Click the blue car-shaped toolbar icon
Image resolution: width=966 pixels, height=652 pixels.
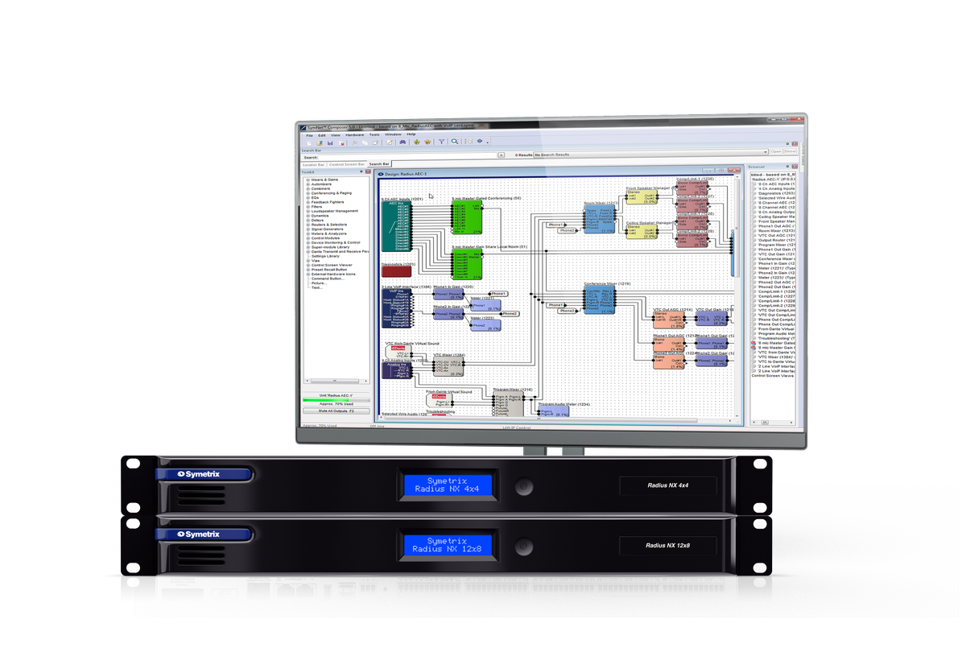(402, 142)
